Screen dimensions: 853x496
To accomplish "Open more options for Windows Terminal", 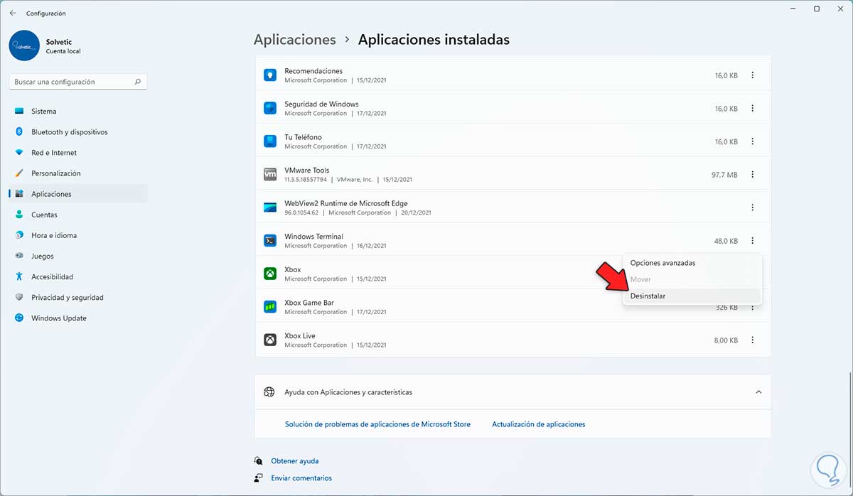I will [753, 241].
